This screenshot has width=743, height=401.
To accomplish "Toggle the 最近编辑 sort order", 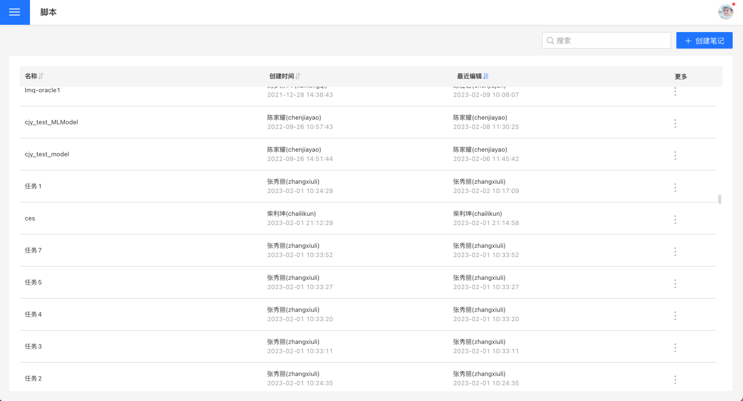I will pyautogui.click(x=486, y=76).
